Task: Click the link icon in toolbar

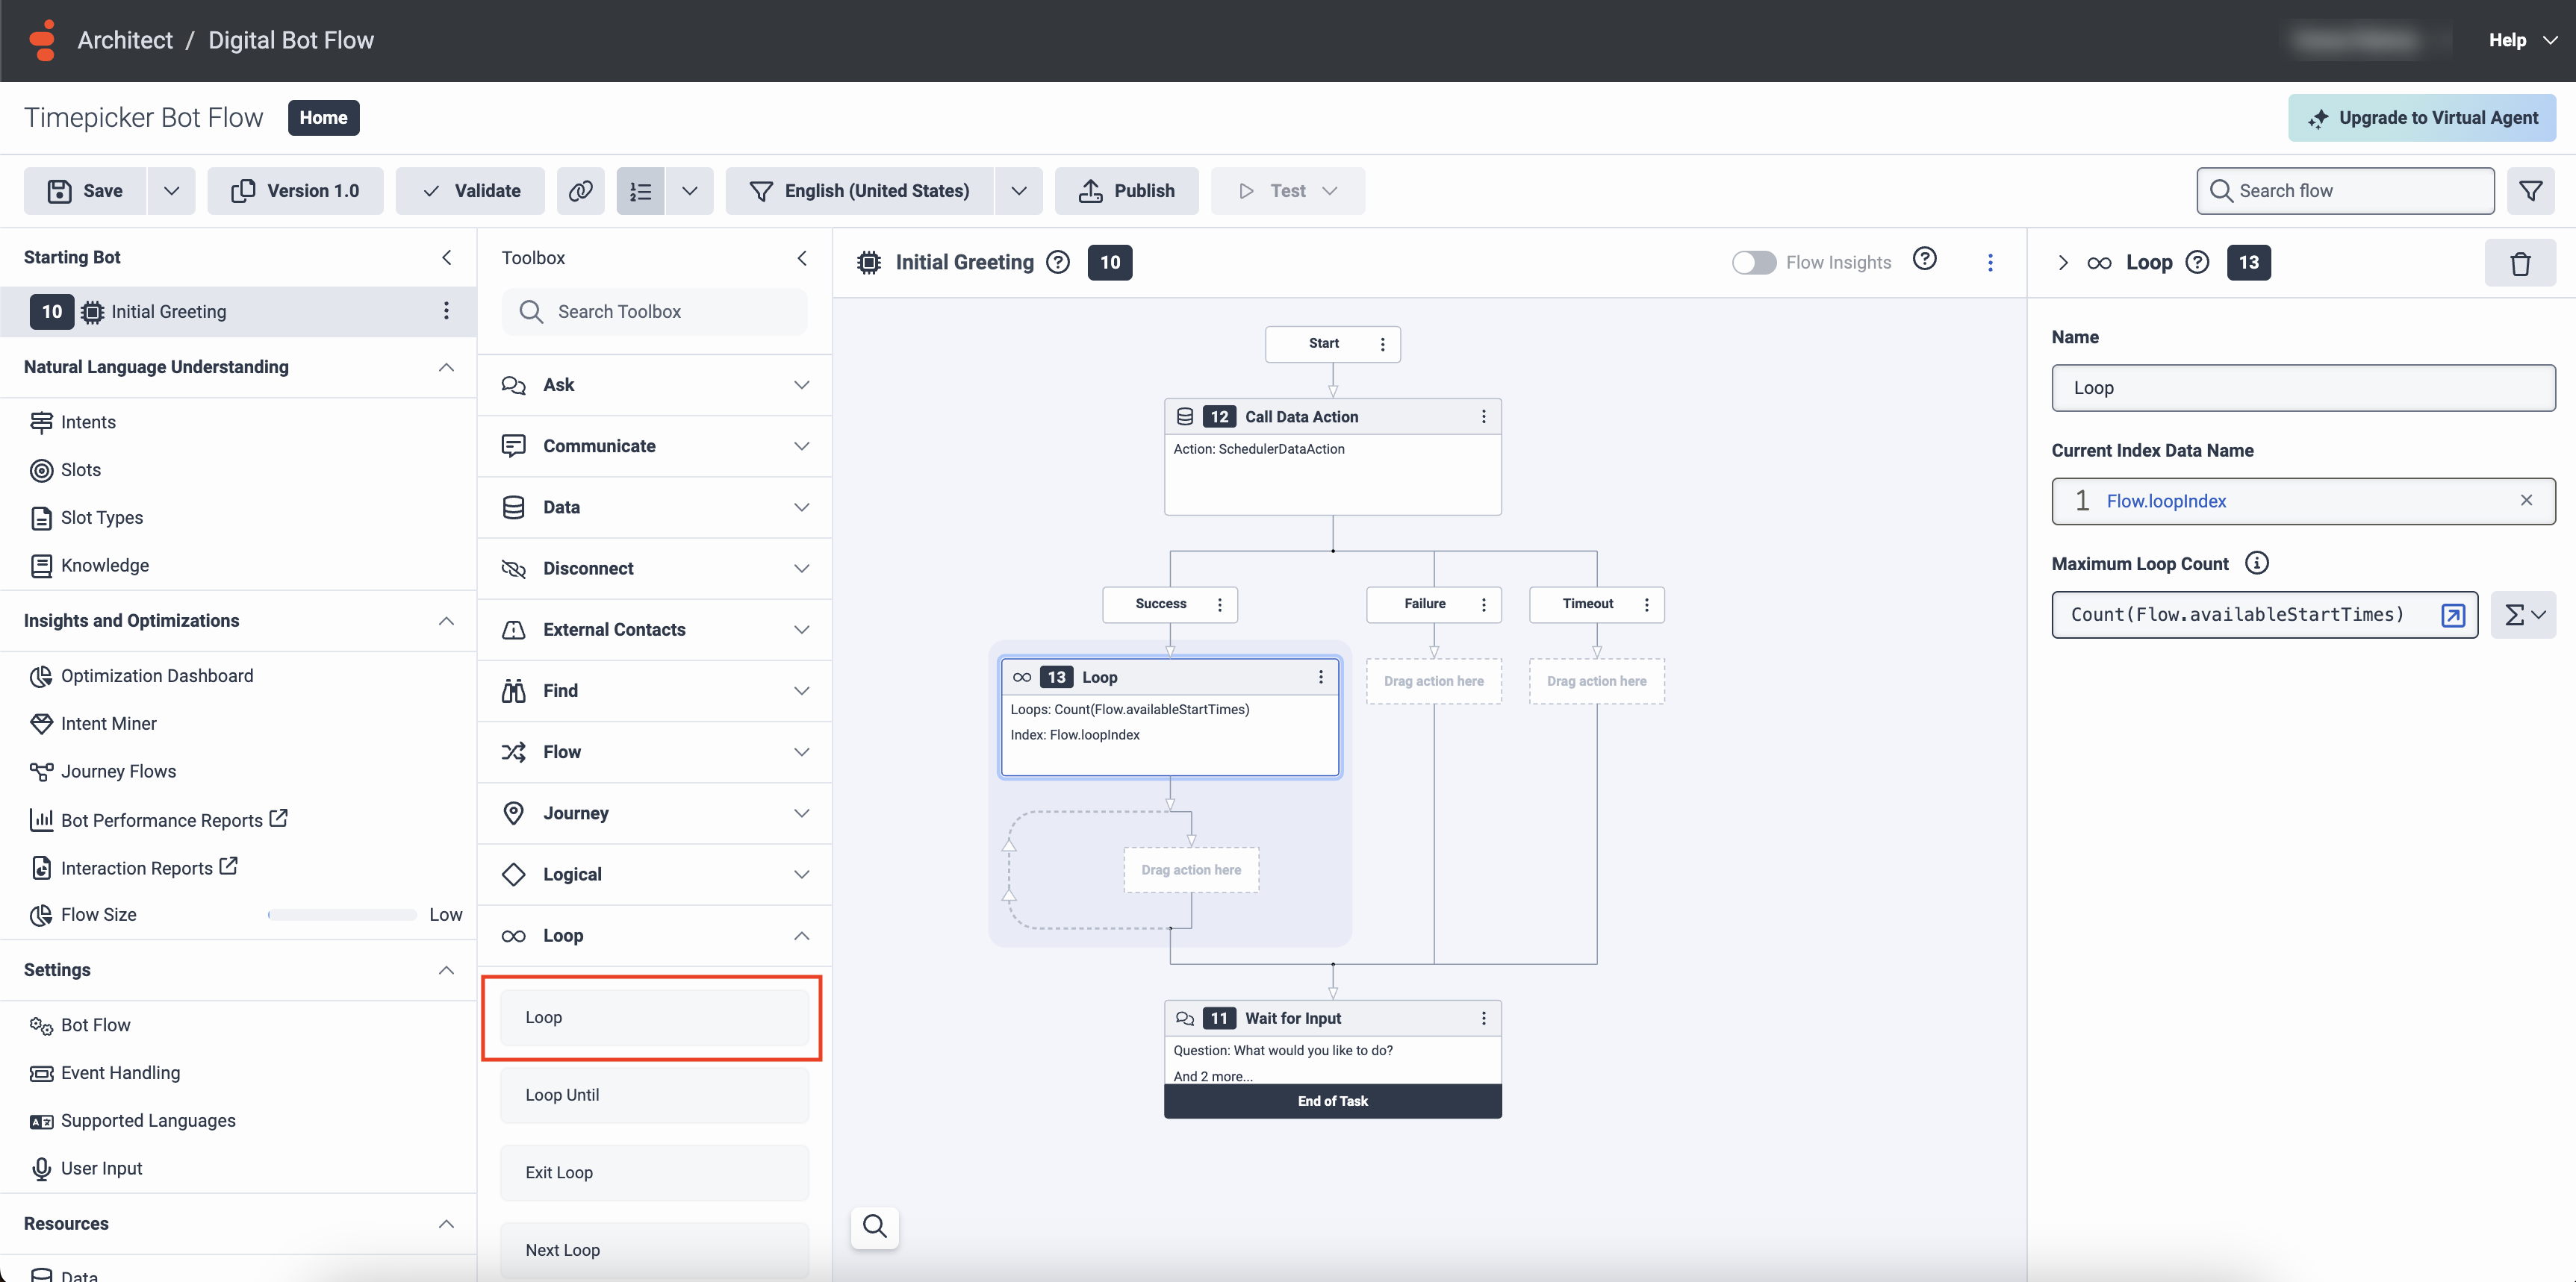Action: [x=580, y=191]
